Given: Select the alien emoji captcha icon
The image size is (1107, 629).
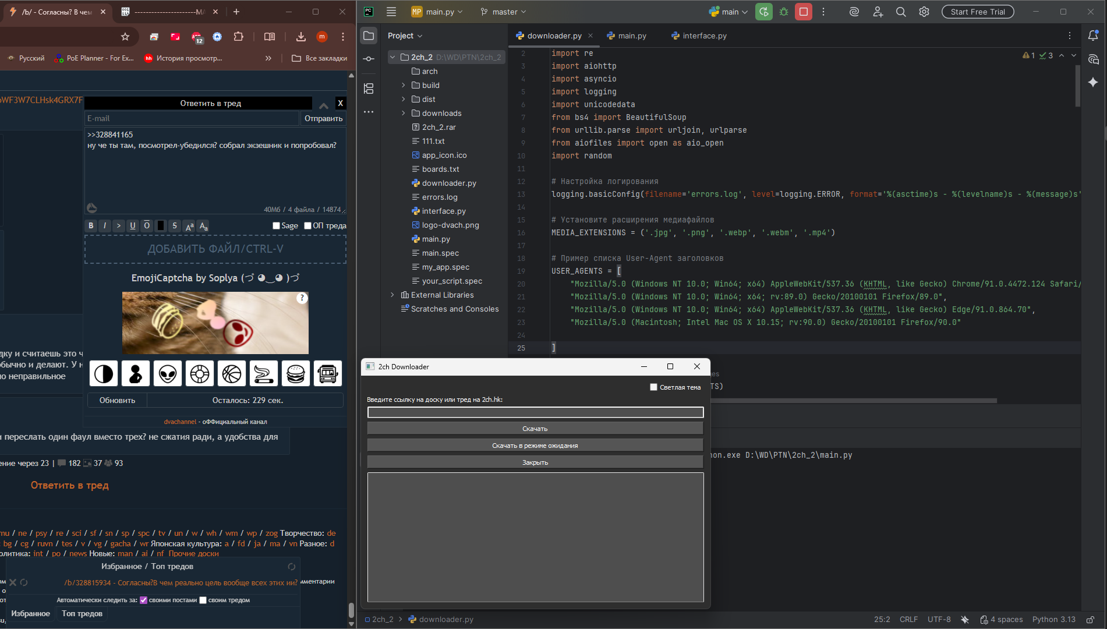Looking at the screenshot, I should click(168, 374).
